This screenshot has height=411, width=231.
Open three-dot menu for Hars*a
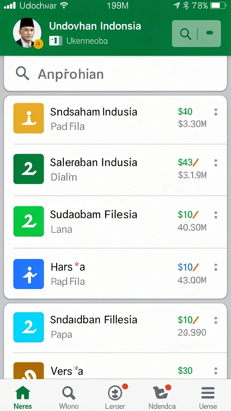coord(215,267)
